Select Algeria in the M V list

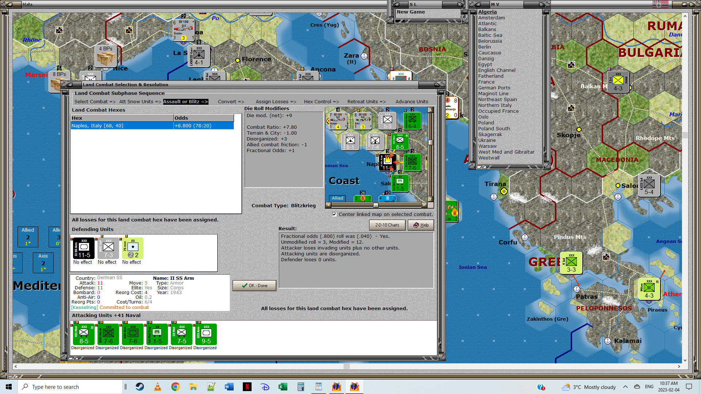(487, 12)
